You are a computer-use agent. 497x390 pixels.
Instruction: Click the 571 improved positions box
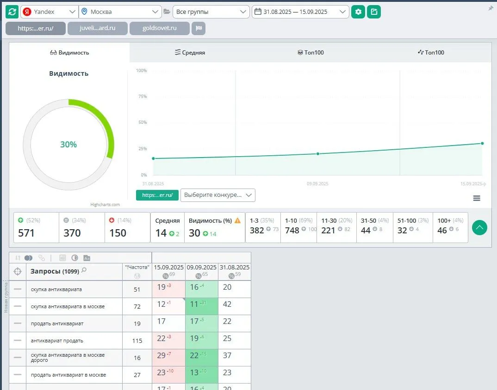(x=36, y=228)
